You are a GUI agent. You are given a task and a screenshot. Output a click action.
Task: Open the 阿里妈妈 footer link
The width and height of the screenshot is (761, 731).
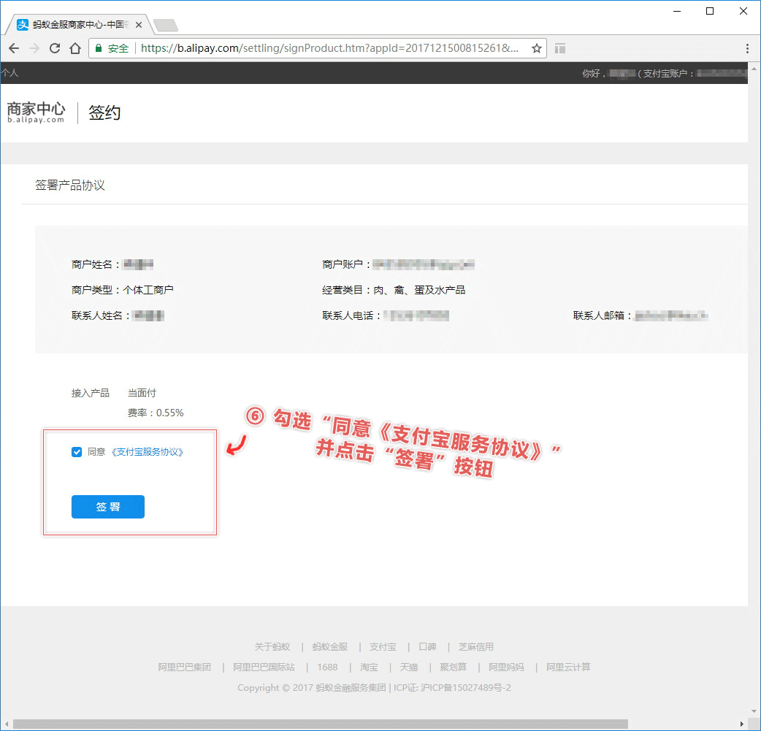[506, 667]
